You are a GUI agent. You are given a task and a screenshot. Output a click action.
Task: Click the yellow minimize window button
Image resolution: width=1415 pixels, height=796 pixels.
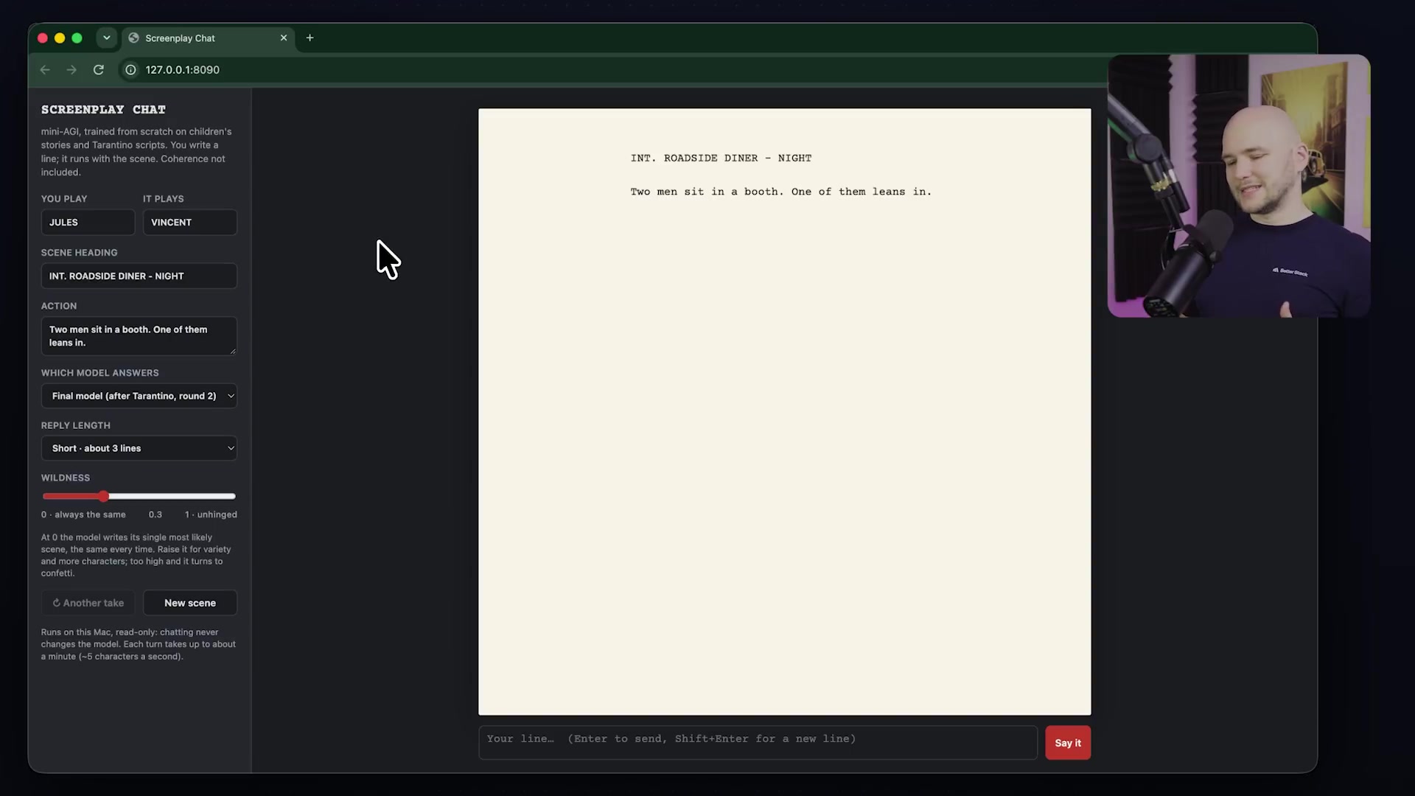[60, 38]
